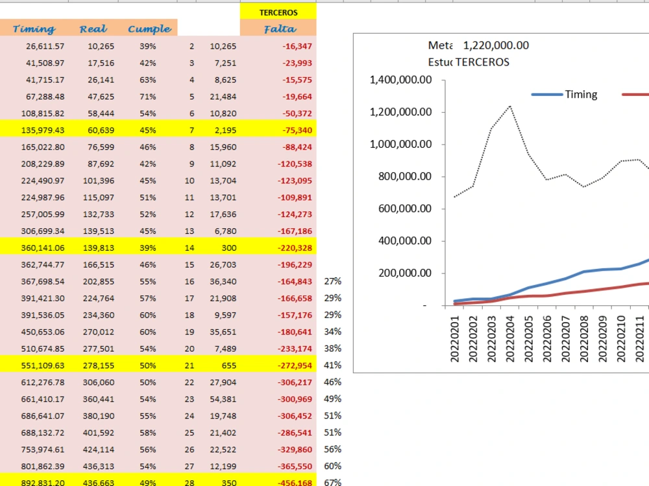
Task: Select the cell showing 300
Action: (x=229, y=248)
